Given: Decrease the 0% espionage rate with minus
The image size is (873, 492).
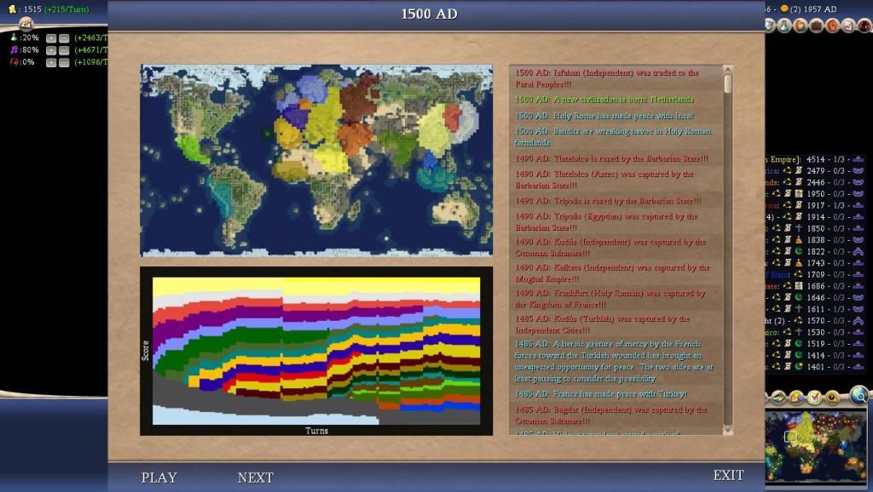Looking at the screenshot, I should [64, 62].
